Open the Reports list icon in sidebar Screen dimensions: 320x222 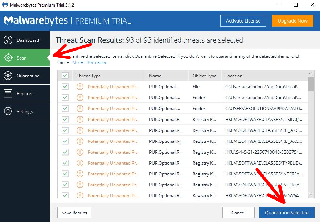[8, 93]
